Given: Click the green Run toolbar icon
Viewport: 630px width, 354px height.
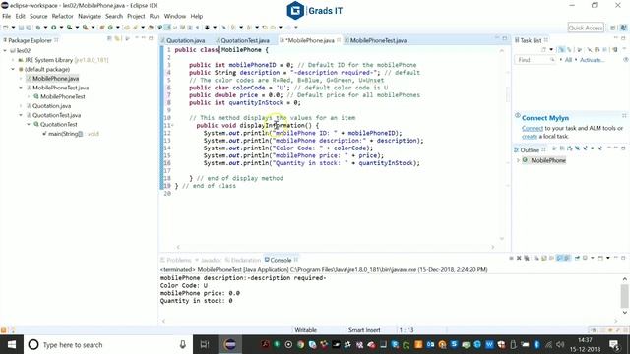Looking at the screenshot, I should pyautogui.click(x=53, y=28).
